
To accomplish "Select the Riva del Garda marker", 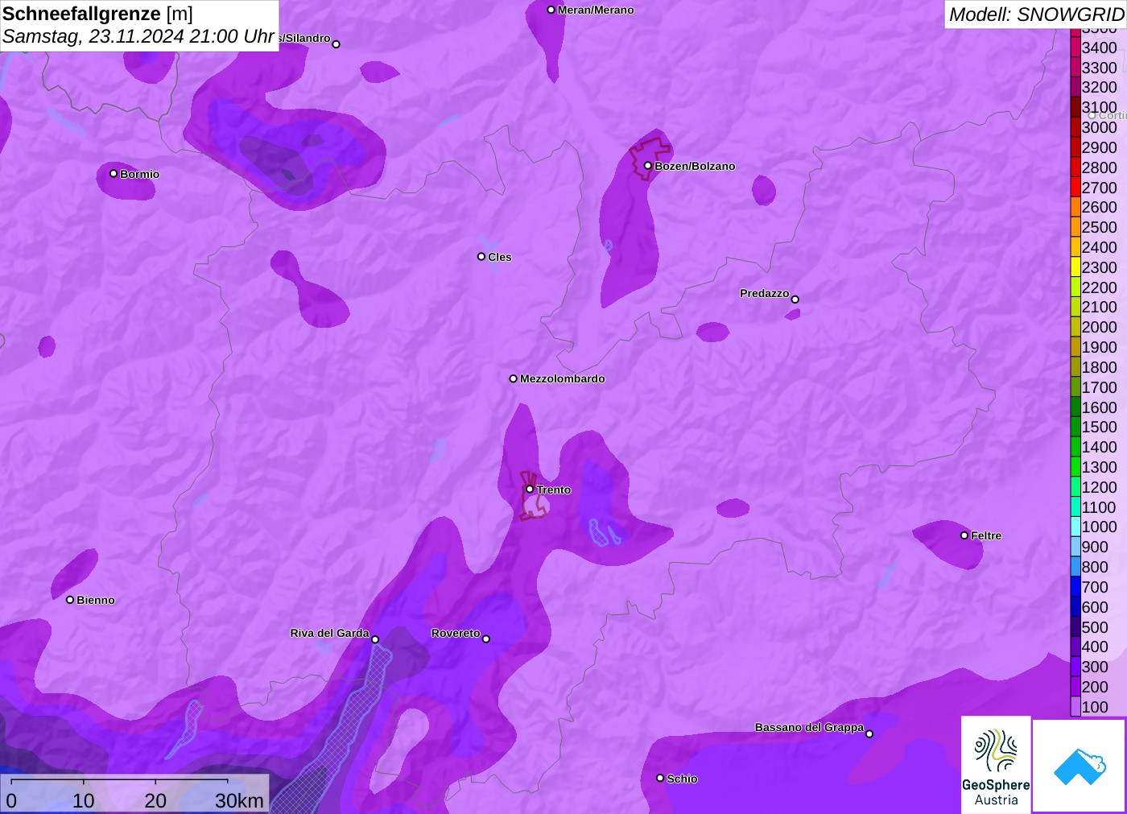I will [374, 639].
